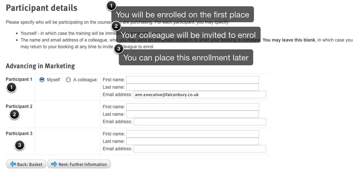Focus Participant 1 Last name field
The width and height of the screenshot is (359, 174).
[193, 87]
